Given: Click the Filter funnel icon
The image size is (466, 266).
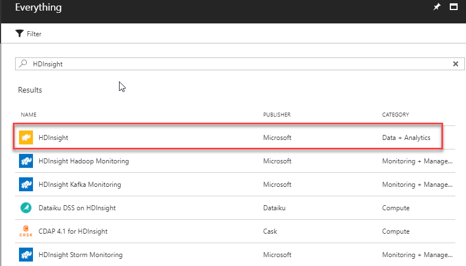Looking at the screenshot, I should (x=20, y=33).
